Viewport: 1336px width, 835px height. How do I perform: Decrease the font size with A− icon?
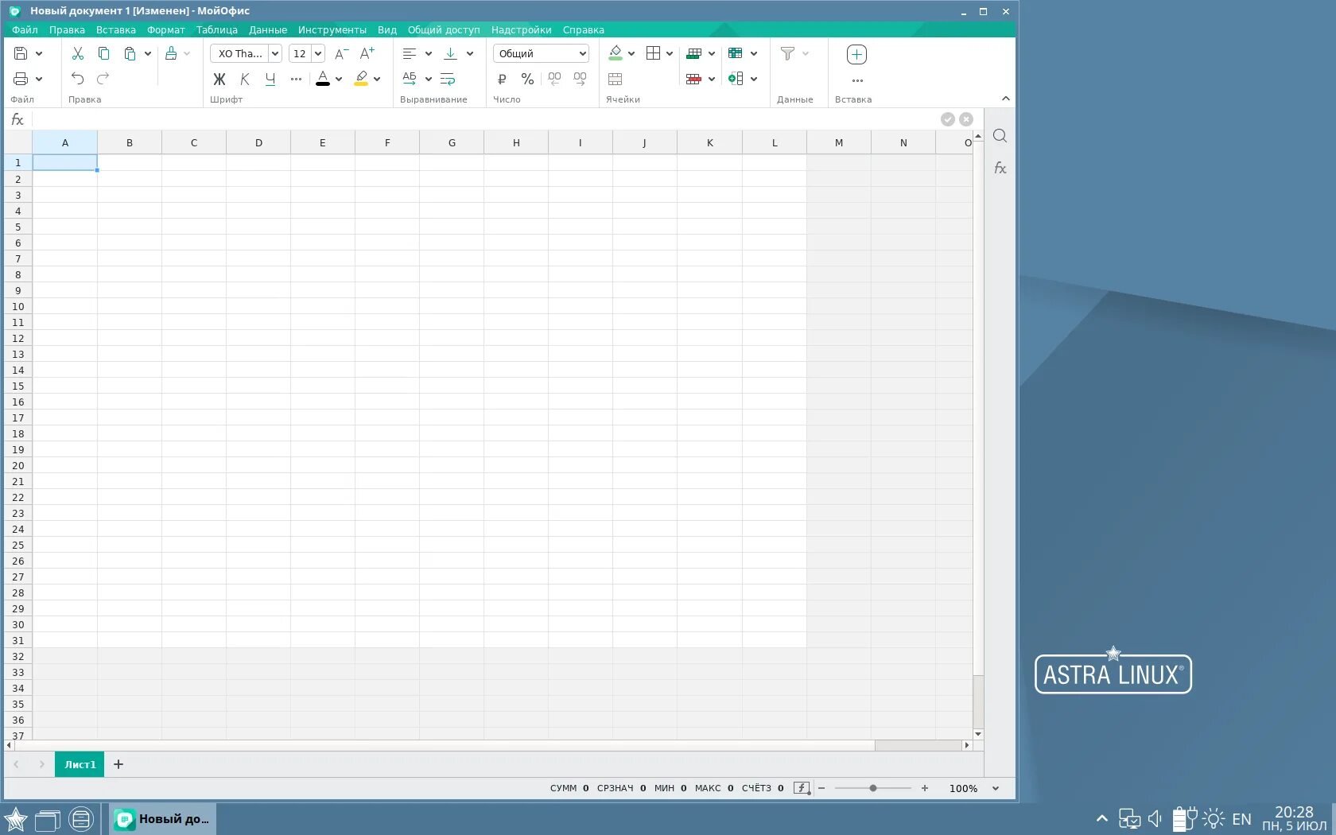[341, 53]
